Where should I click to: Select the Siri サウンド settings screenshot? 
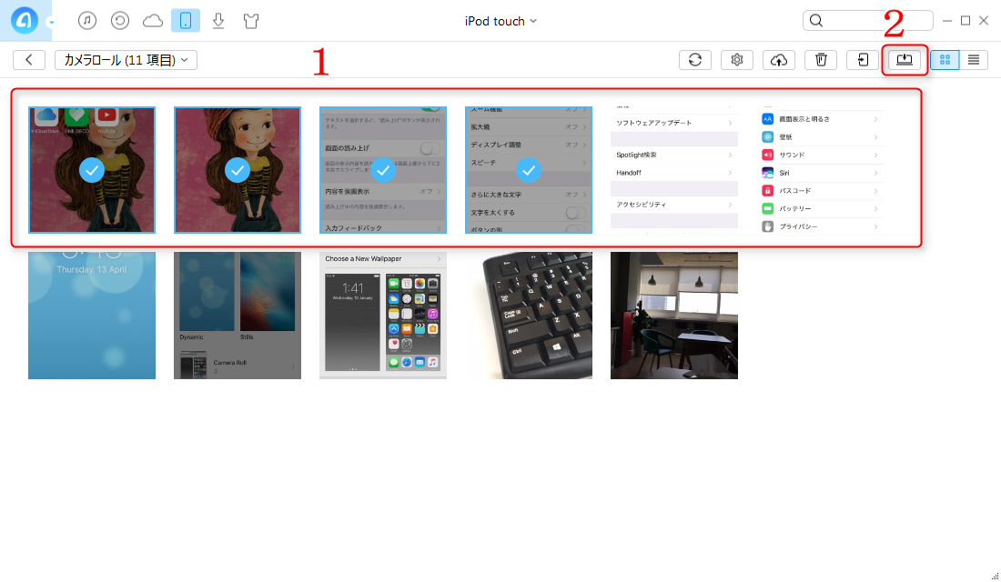(820, 170)
